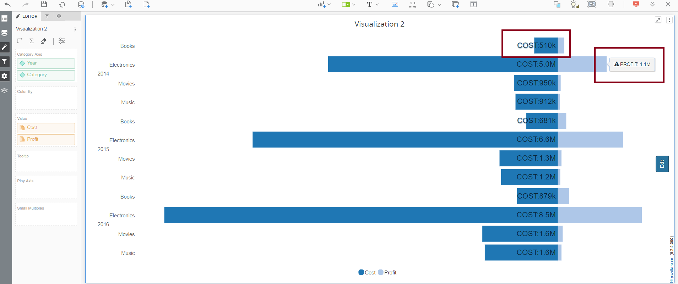The image size is (678, 284).
Task: Expand the text box dropdown in the toolbar
Action: click(x=377, y=5)
